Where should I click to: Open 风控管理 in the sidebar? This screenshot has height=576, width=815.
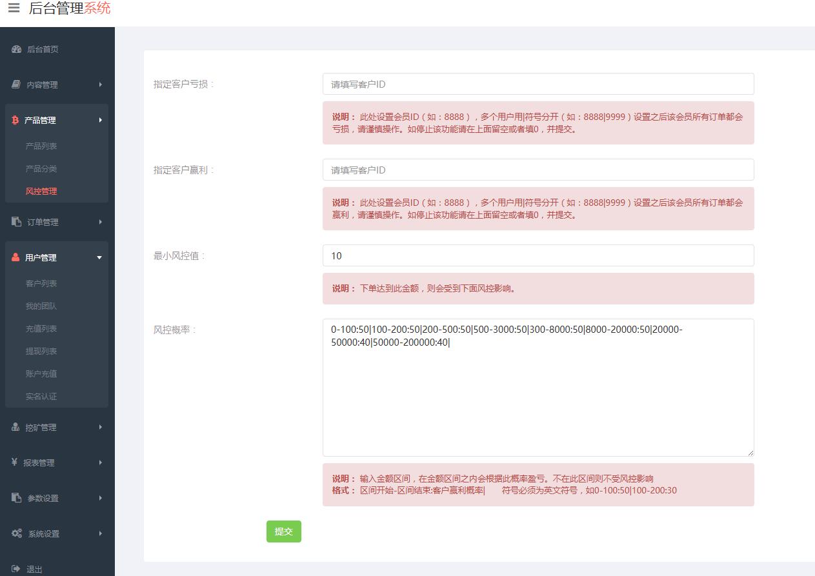click(x=41, y=191)
